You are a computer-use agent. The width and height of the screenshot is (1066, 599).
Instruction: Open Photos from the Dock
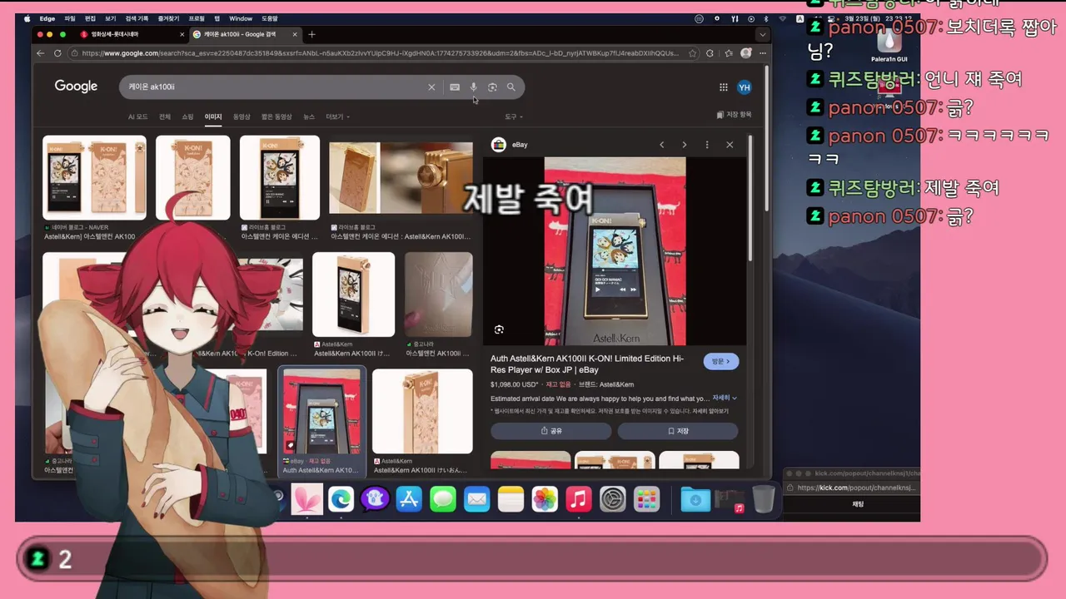(x=545, y=499)
